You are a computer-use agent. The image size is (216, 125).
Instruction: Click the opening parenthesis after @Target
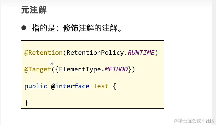pyautogui.click(x=53, y=69)
